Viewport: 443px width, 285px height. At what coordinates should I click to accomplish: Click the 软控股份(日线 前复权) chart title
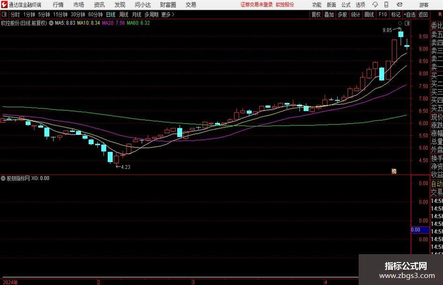click(x=24, y=23)
